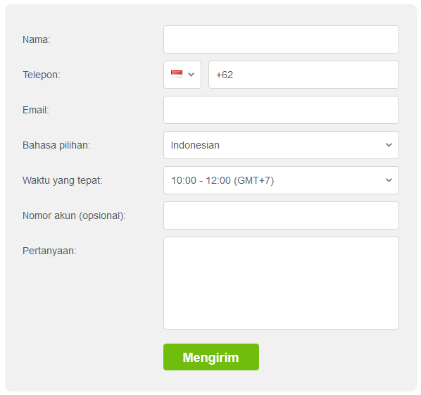Click the Email: label
The height and width of the screenshot is (395, 421).
(x=36, y=110)
